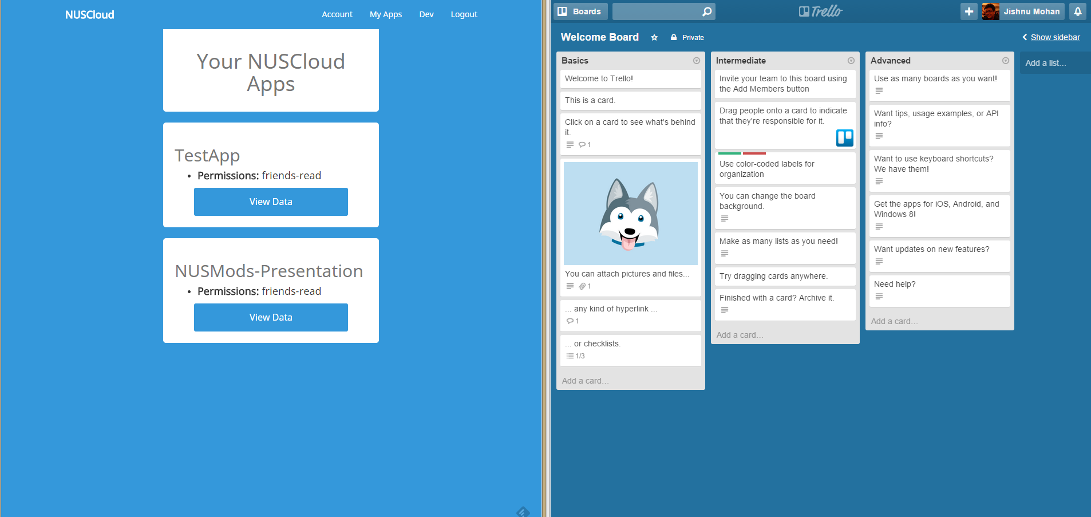The image size is (1091, 517).
Task: Star the Welcome Board
Action: 654,37
